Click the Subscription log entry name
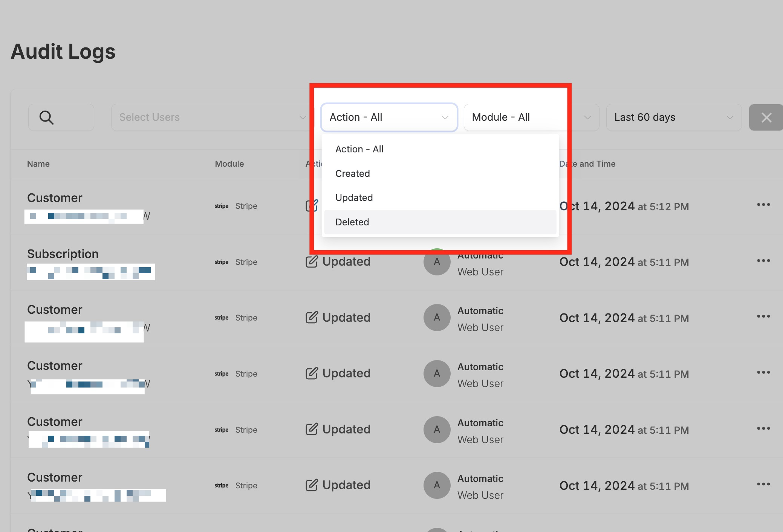The width and height of the screenshot is (783, 532). point(63,254)
